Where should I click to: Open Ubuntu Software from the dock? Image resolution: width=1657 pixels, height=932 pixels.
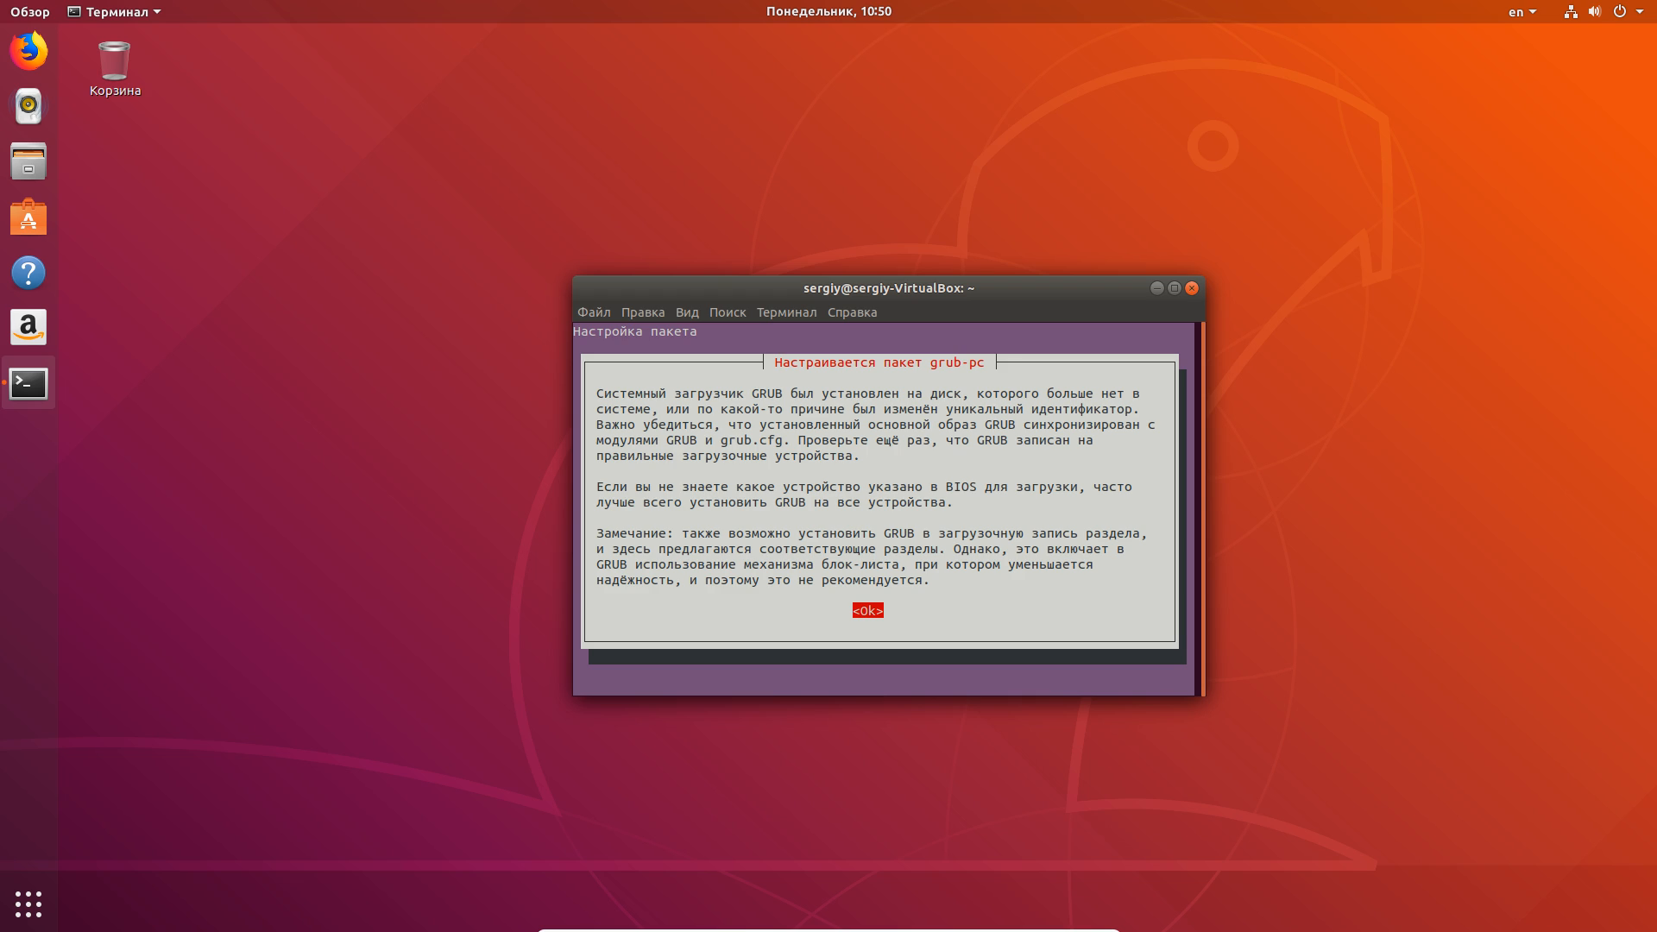28,217
